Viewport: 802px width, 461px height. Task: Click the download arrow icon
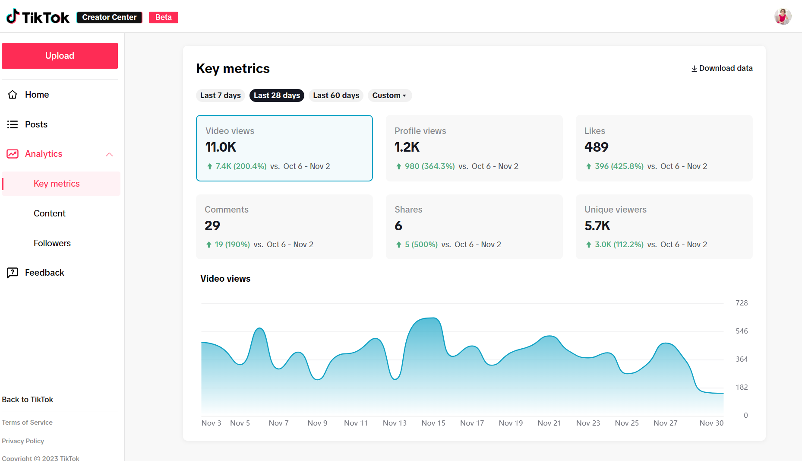694,69
